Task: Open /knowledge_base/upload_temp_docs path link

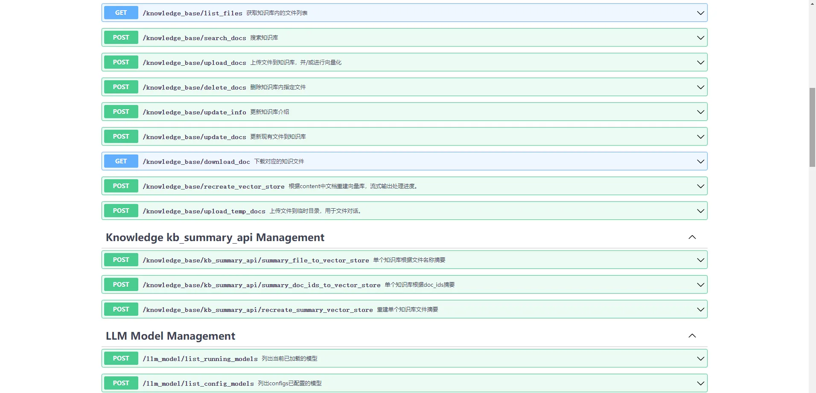Action: coord(204,211)
